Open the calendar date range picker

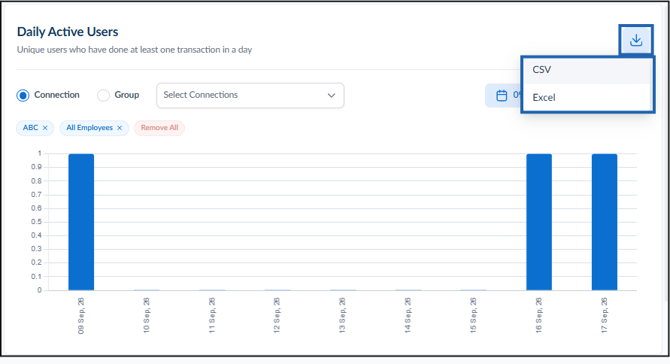502,96
